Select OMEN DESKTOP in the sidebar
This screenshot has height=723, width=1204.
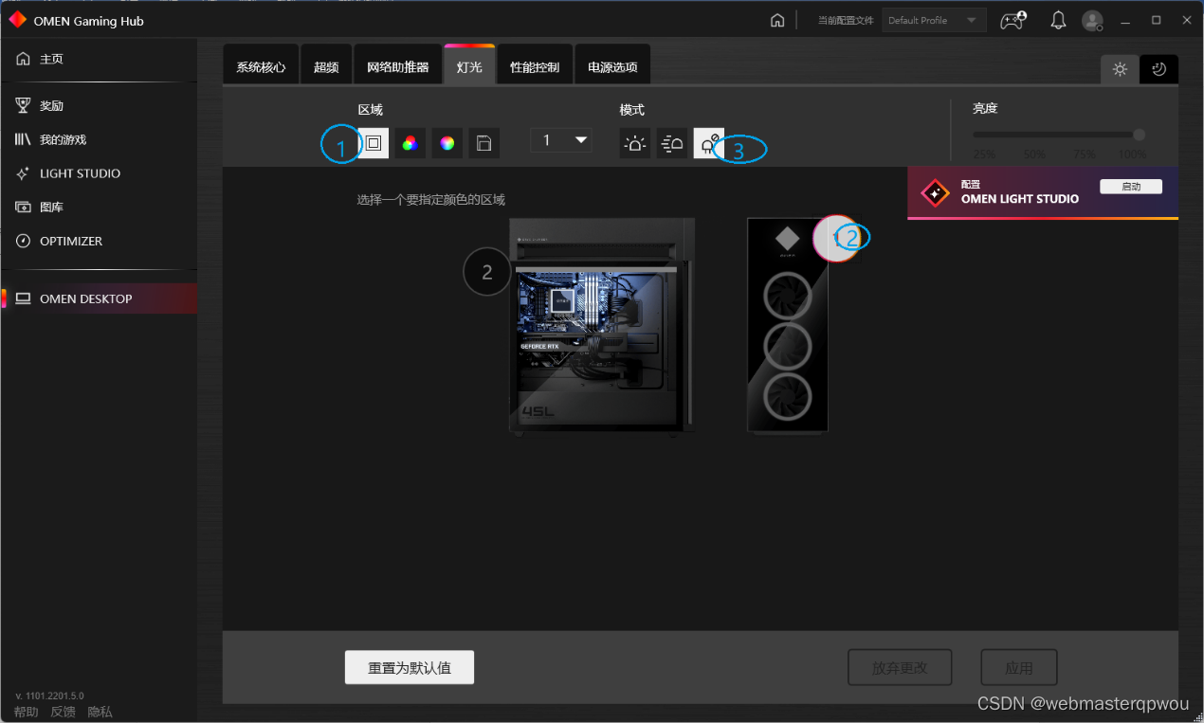(99, 298)
